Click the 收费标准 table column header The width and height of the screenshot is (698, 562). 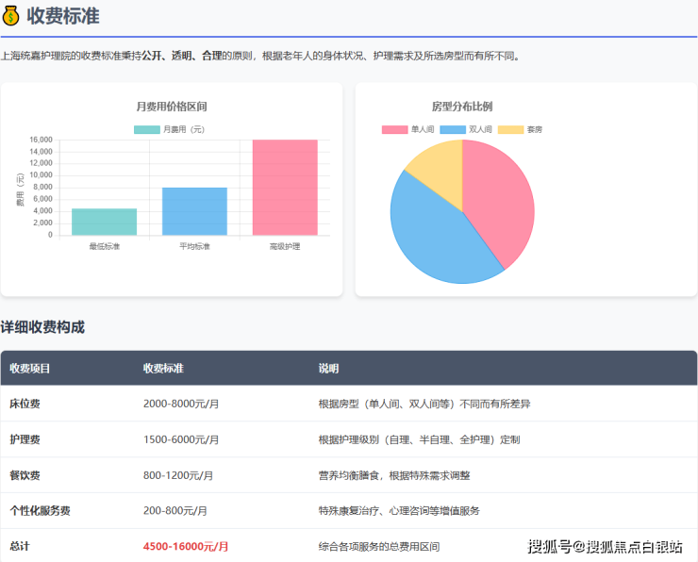click(x=163, y=368)
